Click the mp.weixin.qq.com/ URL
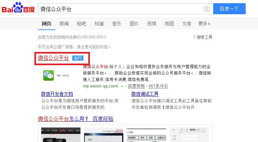Image resolution: width=258 pixels, height=142 pixels. (x=100, y=86)
